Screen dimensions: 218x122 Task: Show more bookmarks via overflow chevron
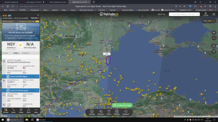click(215, 10)
